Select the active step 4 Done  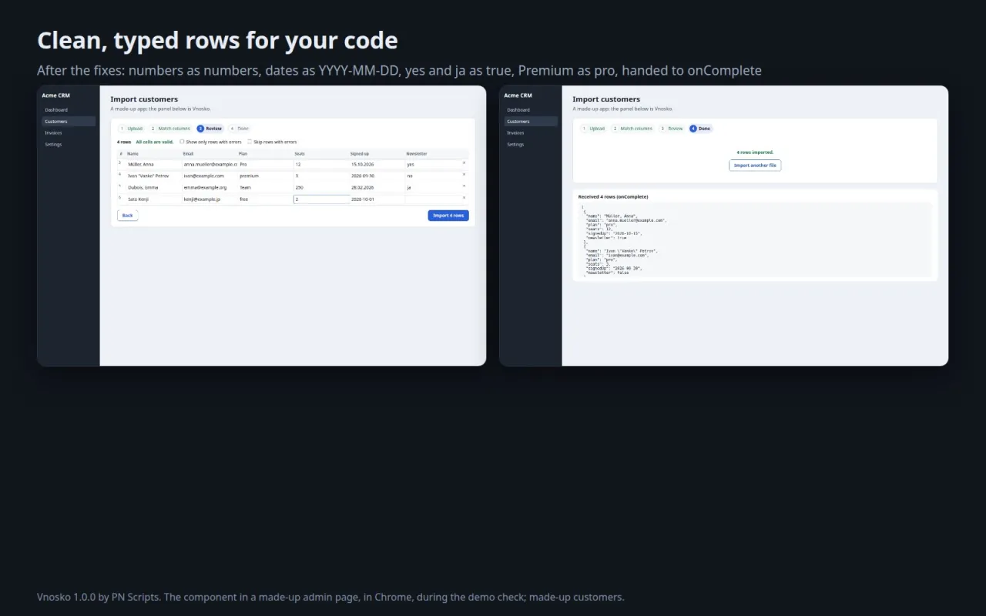[701, 129]
